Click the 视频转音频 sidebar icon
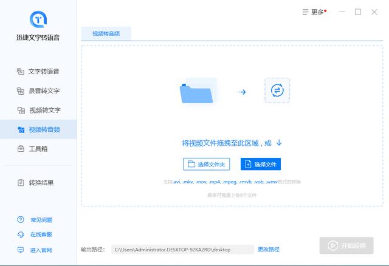This screenshot has height=266, width=389. tap(21, 129)
